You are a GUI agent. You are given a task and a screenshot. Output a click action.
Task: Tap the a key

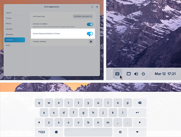click(44, 113)
